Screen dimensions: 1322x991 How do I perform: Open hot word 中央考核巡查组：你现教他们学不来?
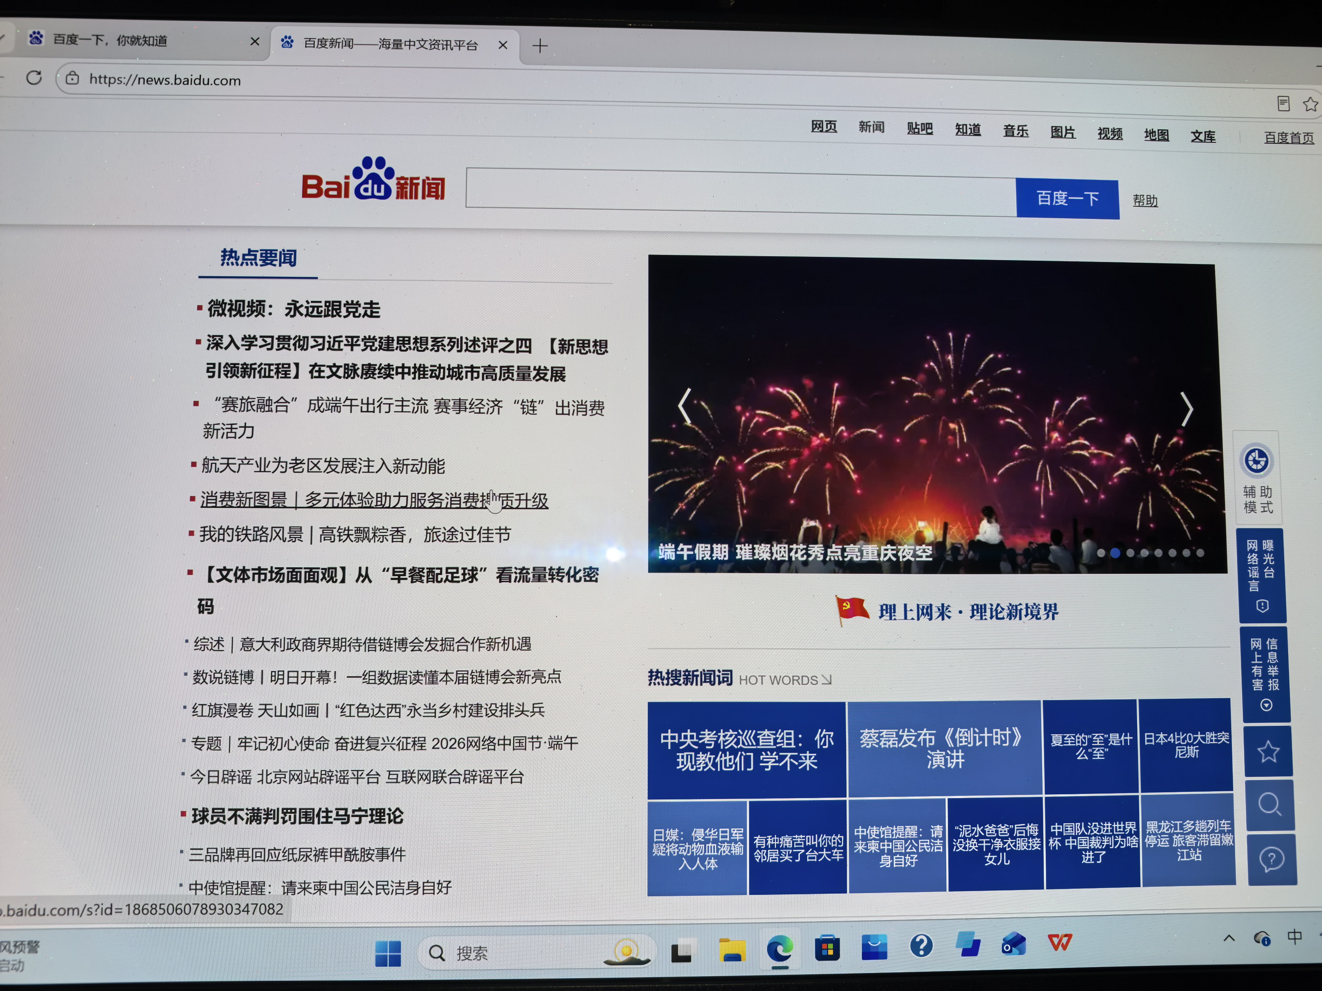point(747,750)
